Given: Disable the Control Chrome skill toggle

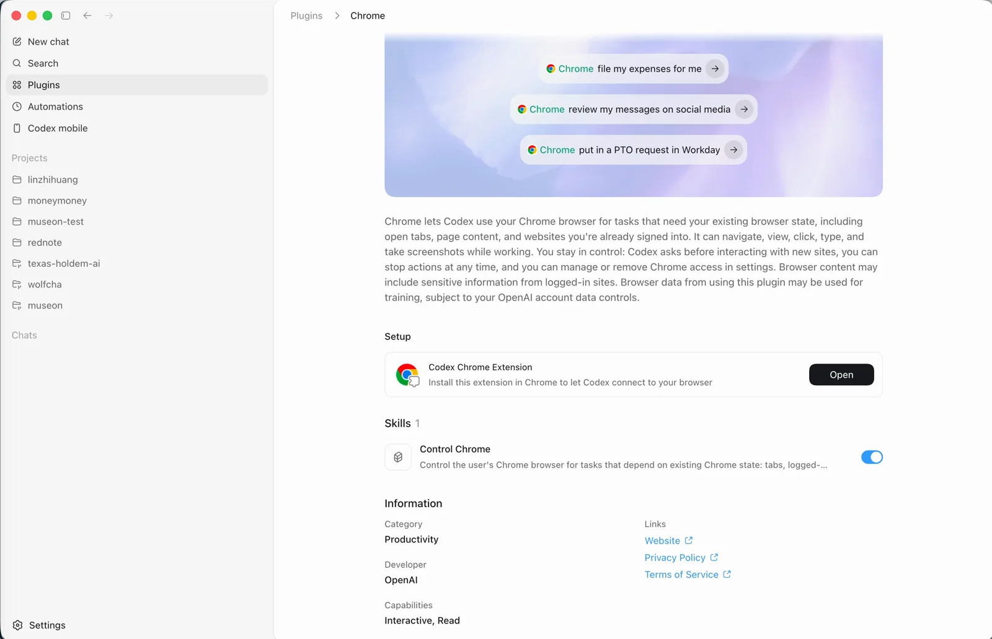Looking at the screenshot, I should click(x=872, y=457).
